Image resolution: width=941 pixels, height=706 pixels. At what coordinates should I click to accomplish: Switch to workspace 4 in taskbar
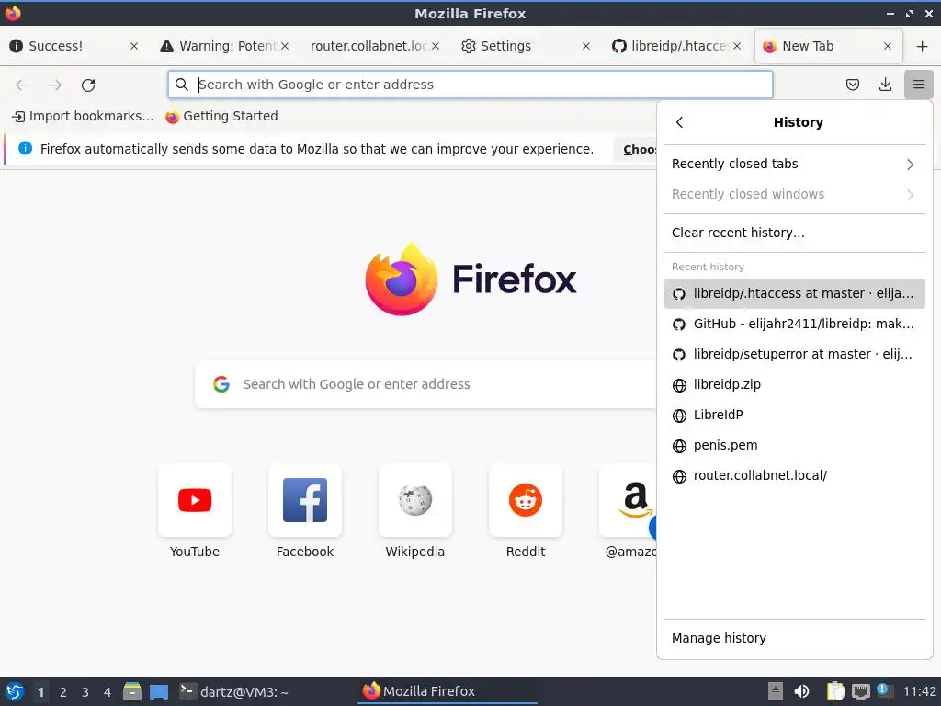click(x=108, y=692)
